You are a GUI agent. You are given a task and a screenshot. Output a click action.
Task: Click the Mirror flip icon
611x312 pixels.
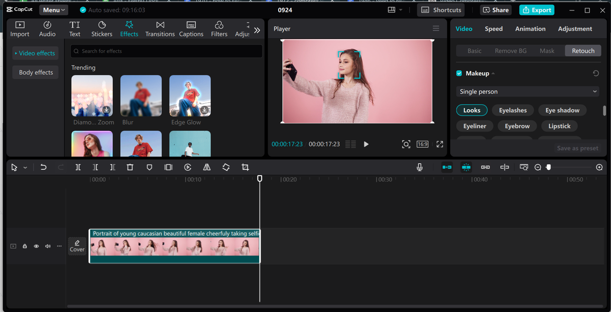pyautogui.click(x=207, y=167)
